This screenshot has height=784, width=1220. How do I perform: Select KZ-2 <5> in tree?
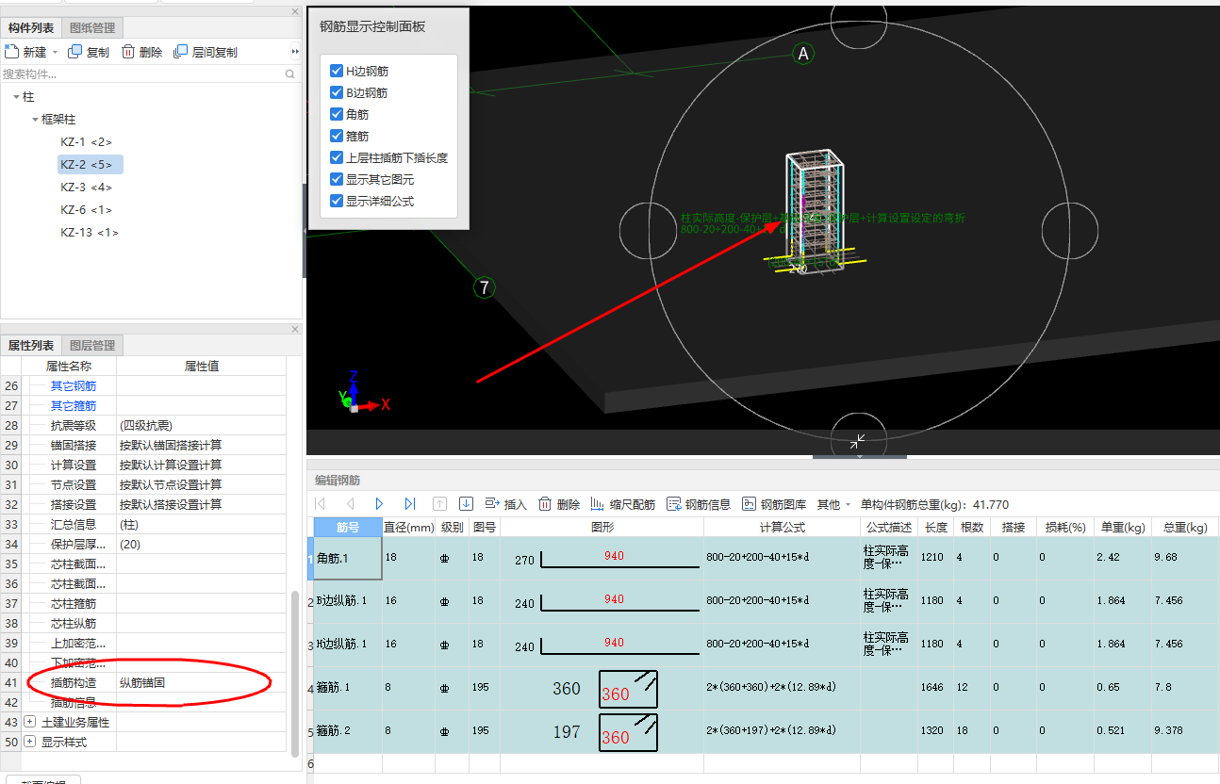(x=90, y=165)
